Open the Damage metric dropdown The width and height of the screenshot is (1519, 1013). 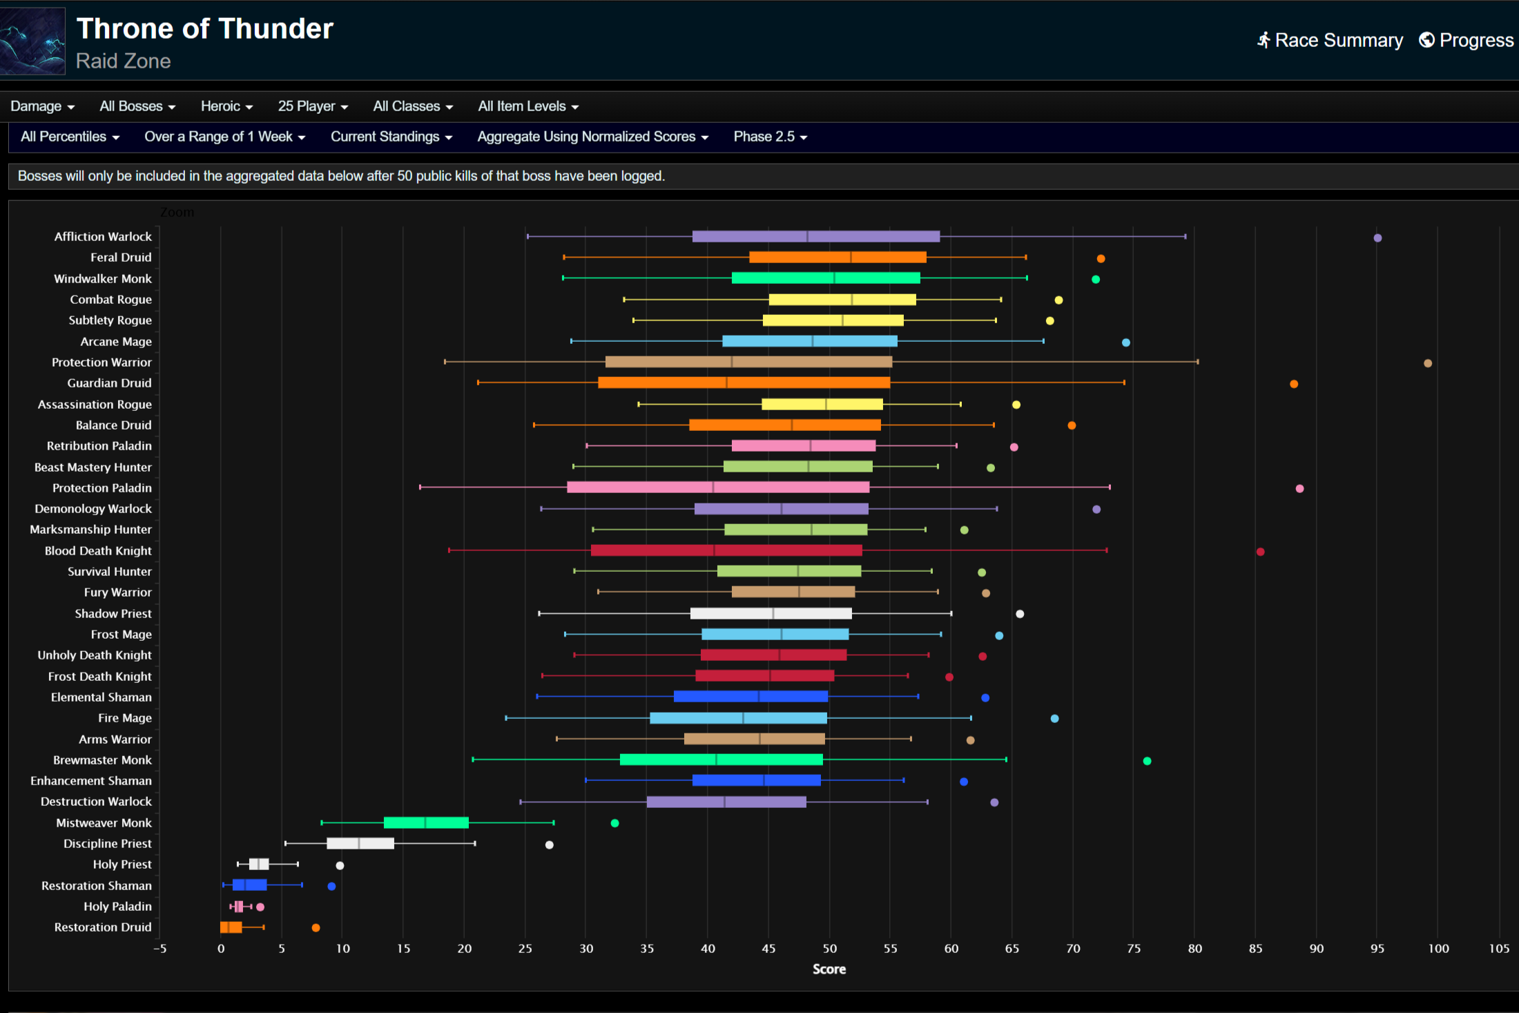click(42, 106)
